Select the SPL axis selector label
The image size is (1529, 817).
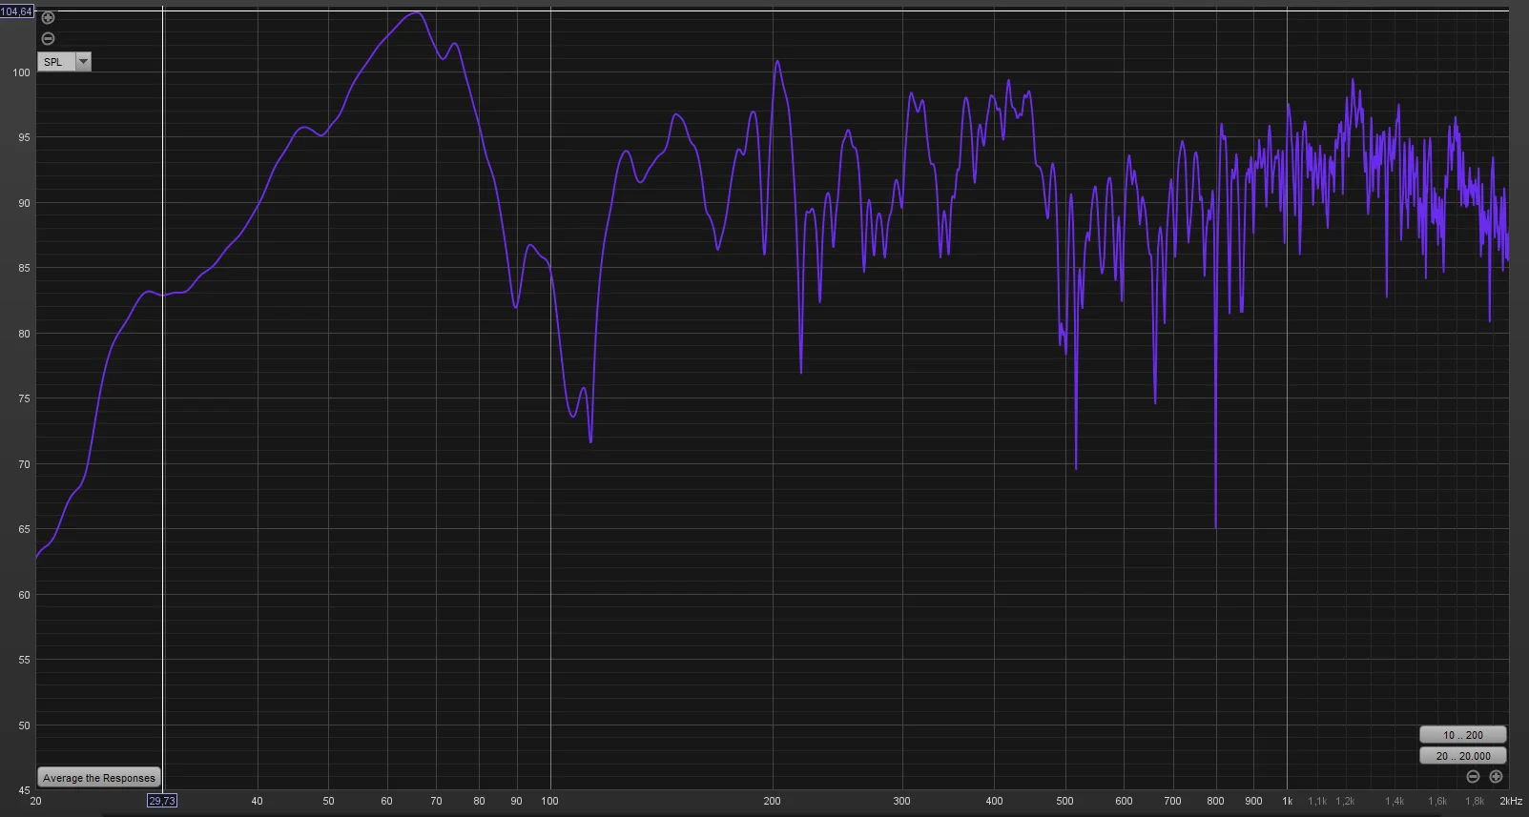(x=55, y=62)
